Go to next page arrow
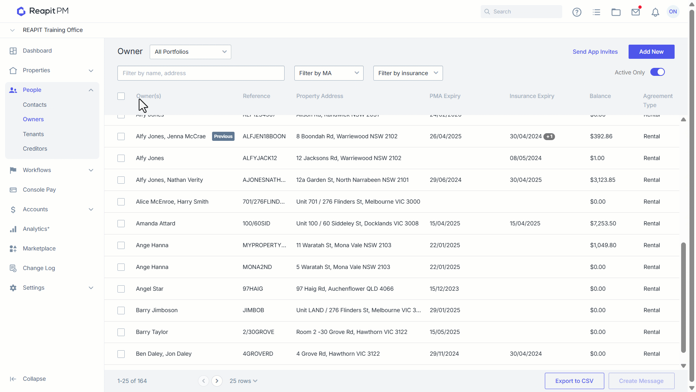The image size is (696, 392). (x=217, y=381)
